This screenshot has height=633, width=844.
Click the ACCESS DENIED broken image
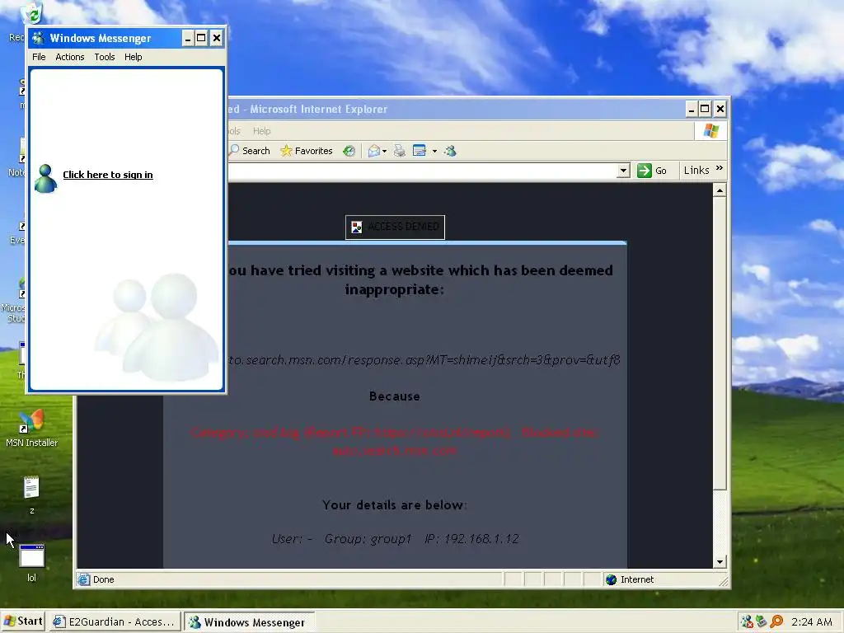(x=395, y=227)
